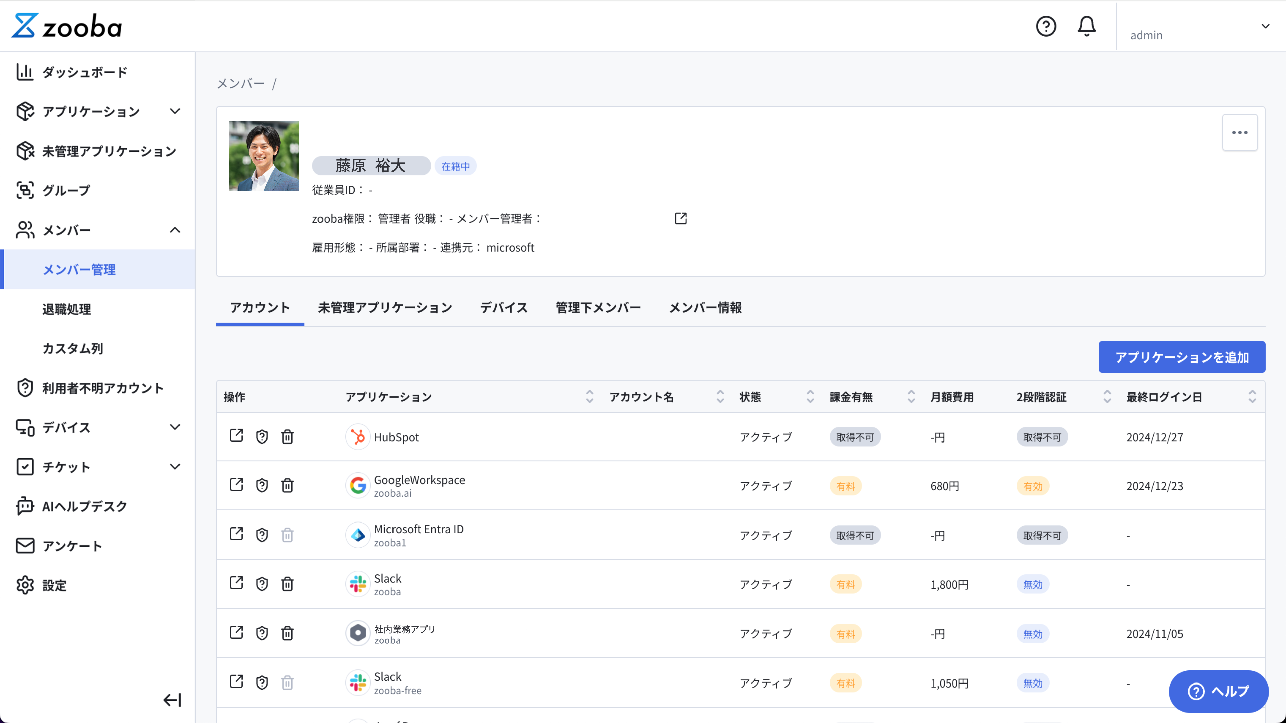
Task: Open Microsoft Entra ID external link icon
Action: click(x=236, y=534)
